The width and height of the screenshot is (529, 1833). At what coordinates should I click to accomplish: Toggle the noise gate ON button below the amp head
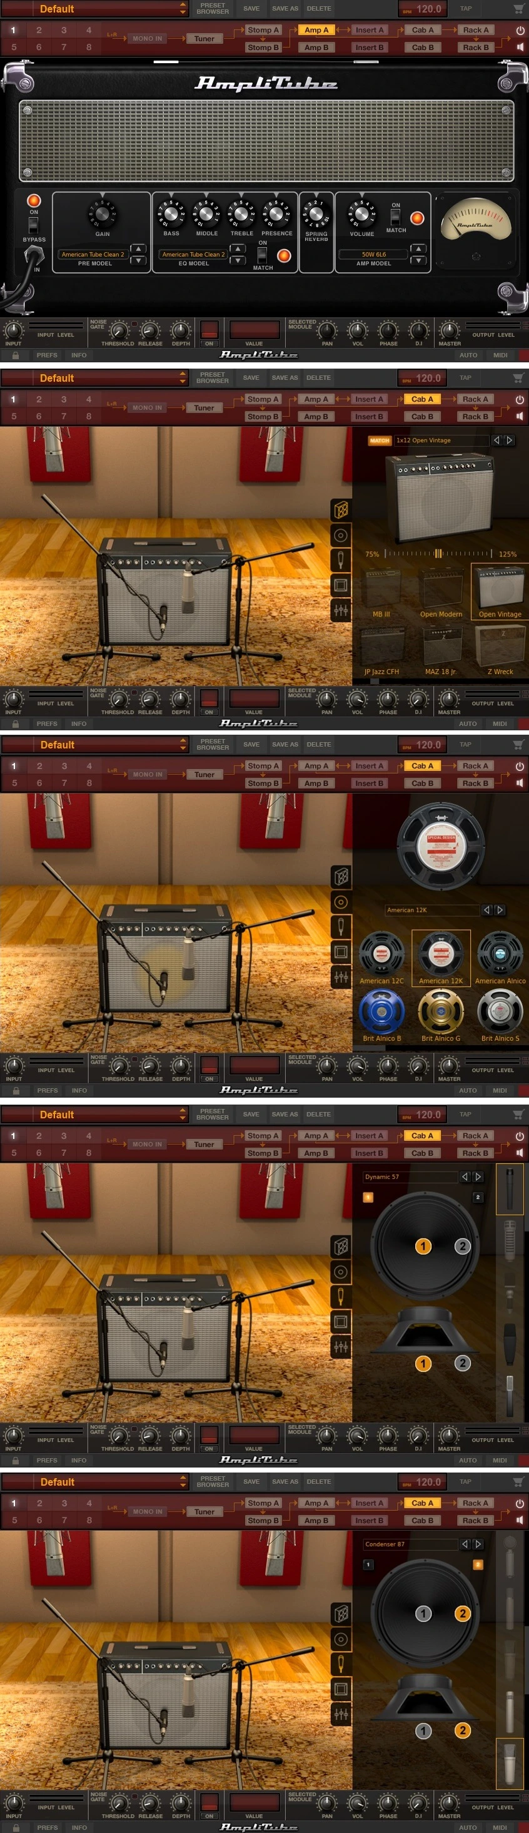click(x=209, y=330)
